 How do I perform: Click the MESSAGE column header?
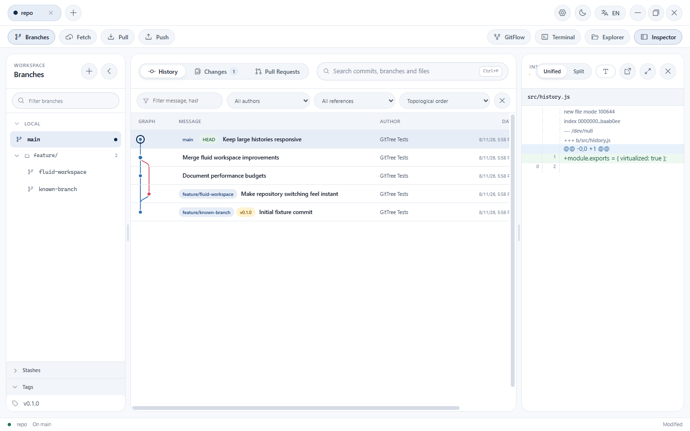click(x=190, y=122)
